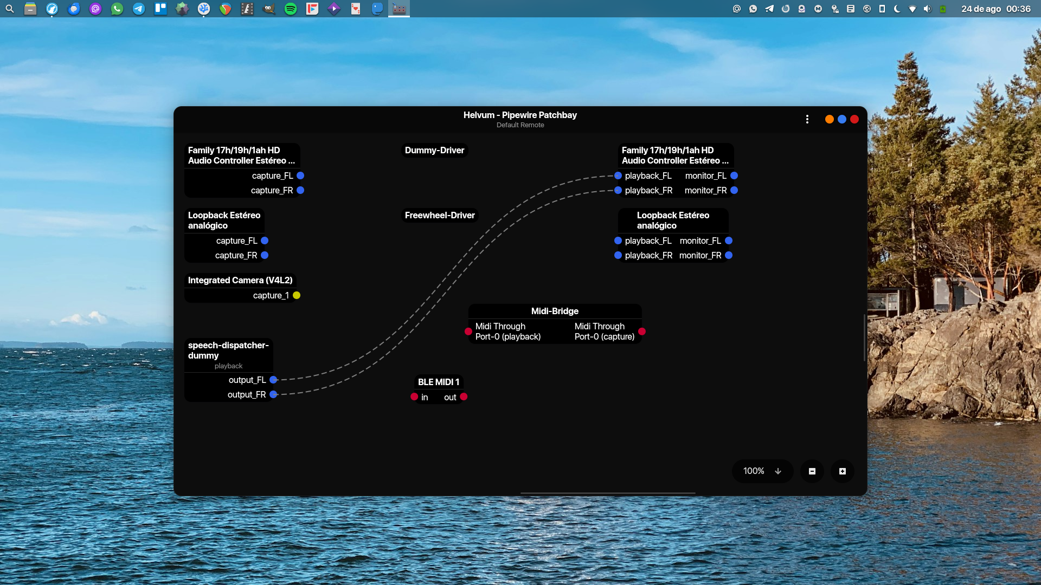Viewport: 1041px width, 585px height.
Task: Open Telegram from the top dock
Action: click(x=139, y=9)
